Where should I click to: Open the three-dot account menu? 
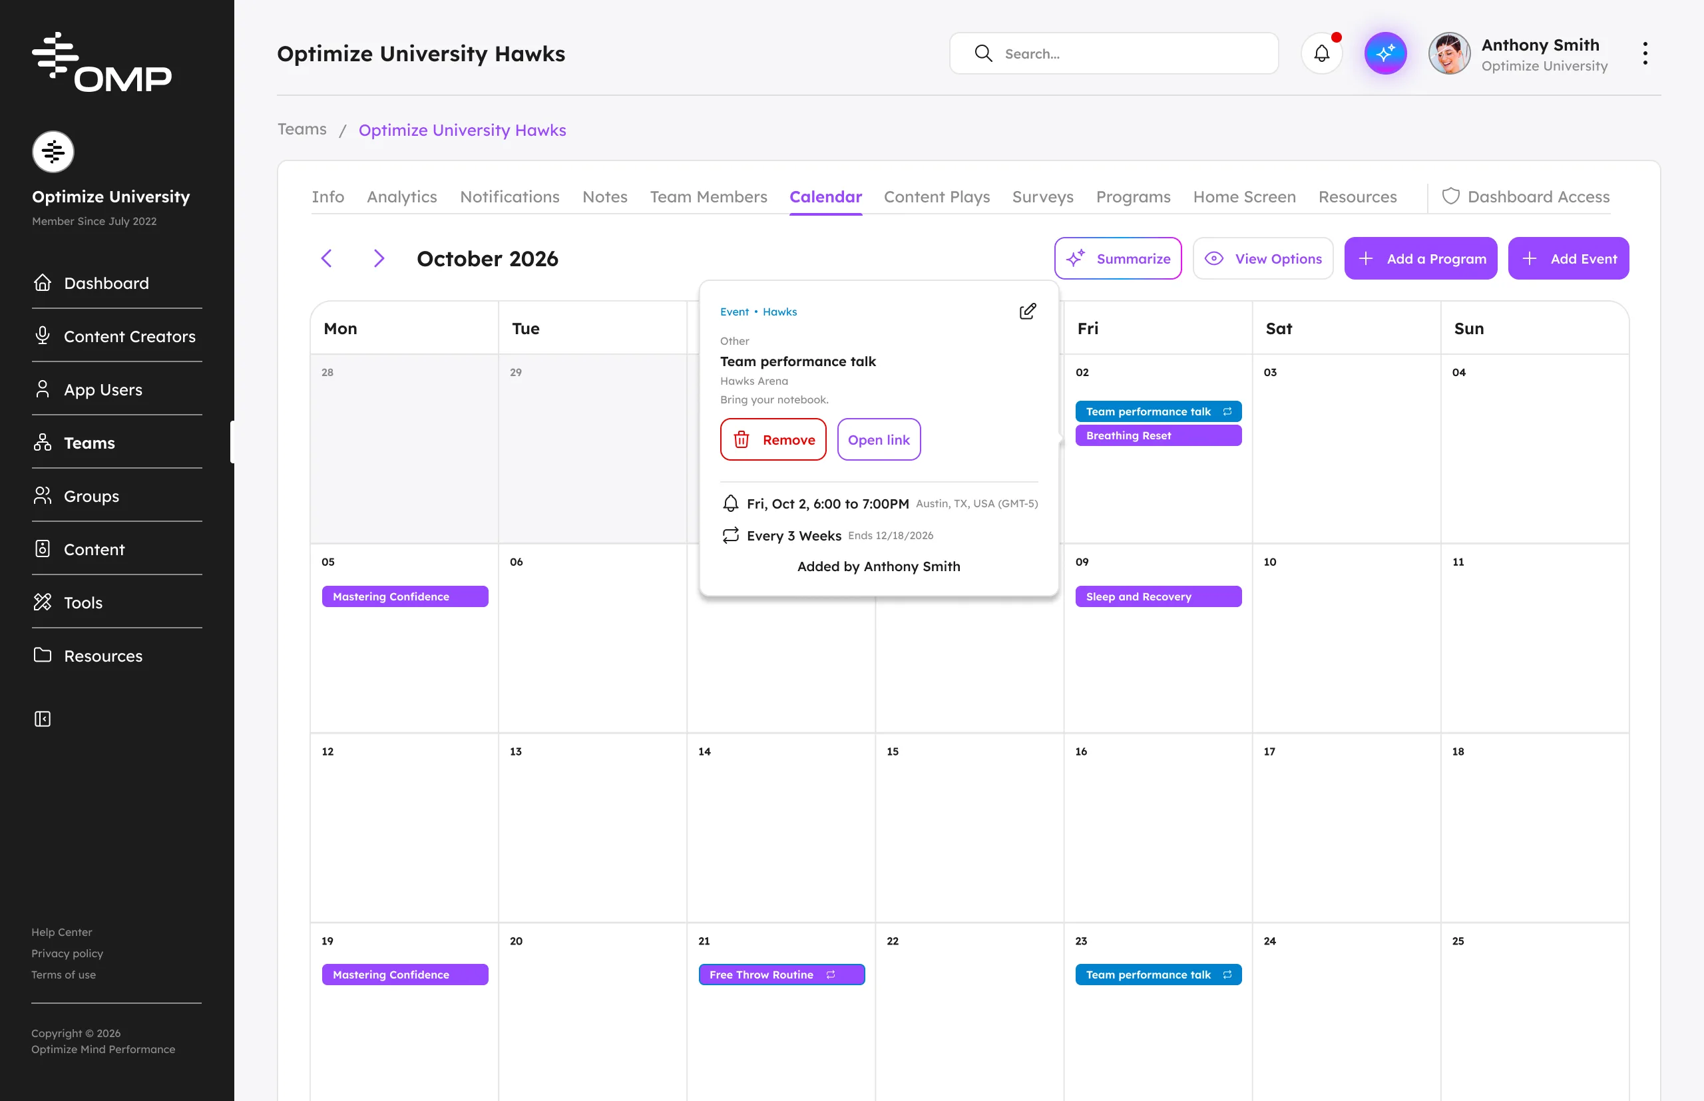click(1645, 54)
